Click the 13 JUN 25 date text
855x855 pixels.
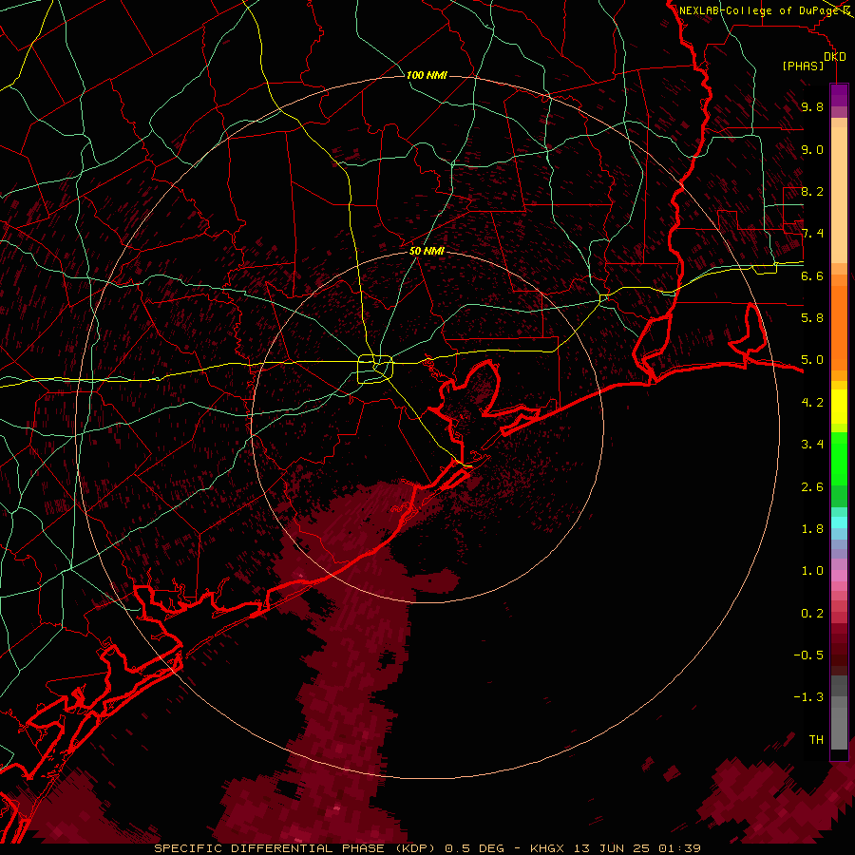[x=611, y=848]
